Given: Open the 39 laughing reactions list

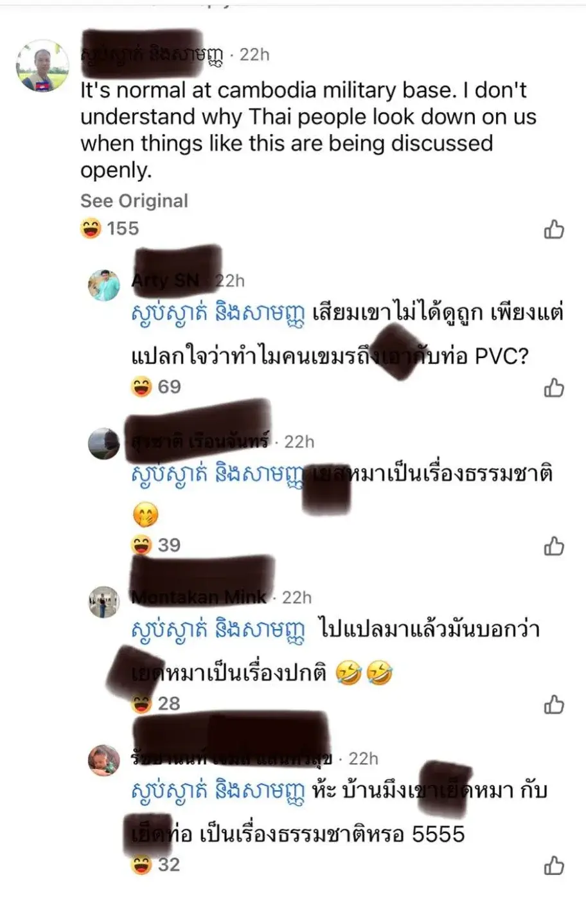Looking at the screenshot, I should click(156, 545).
